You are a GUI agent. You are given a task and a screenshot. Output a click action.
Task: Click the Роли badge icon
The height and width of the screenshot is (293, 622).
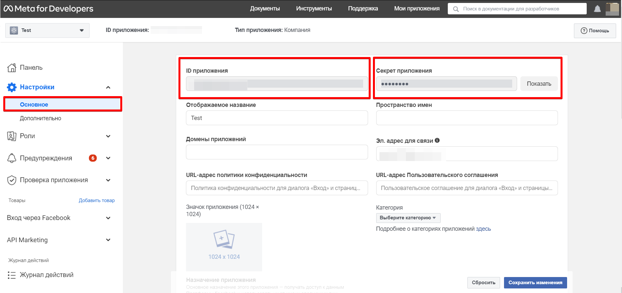pos(12,136)
